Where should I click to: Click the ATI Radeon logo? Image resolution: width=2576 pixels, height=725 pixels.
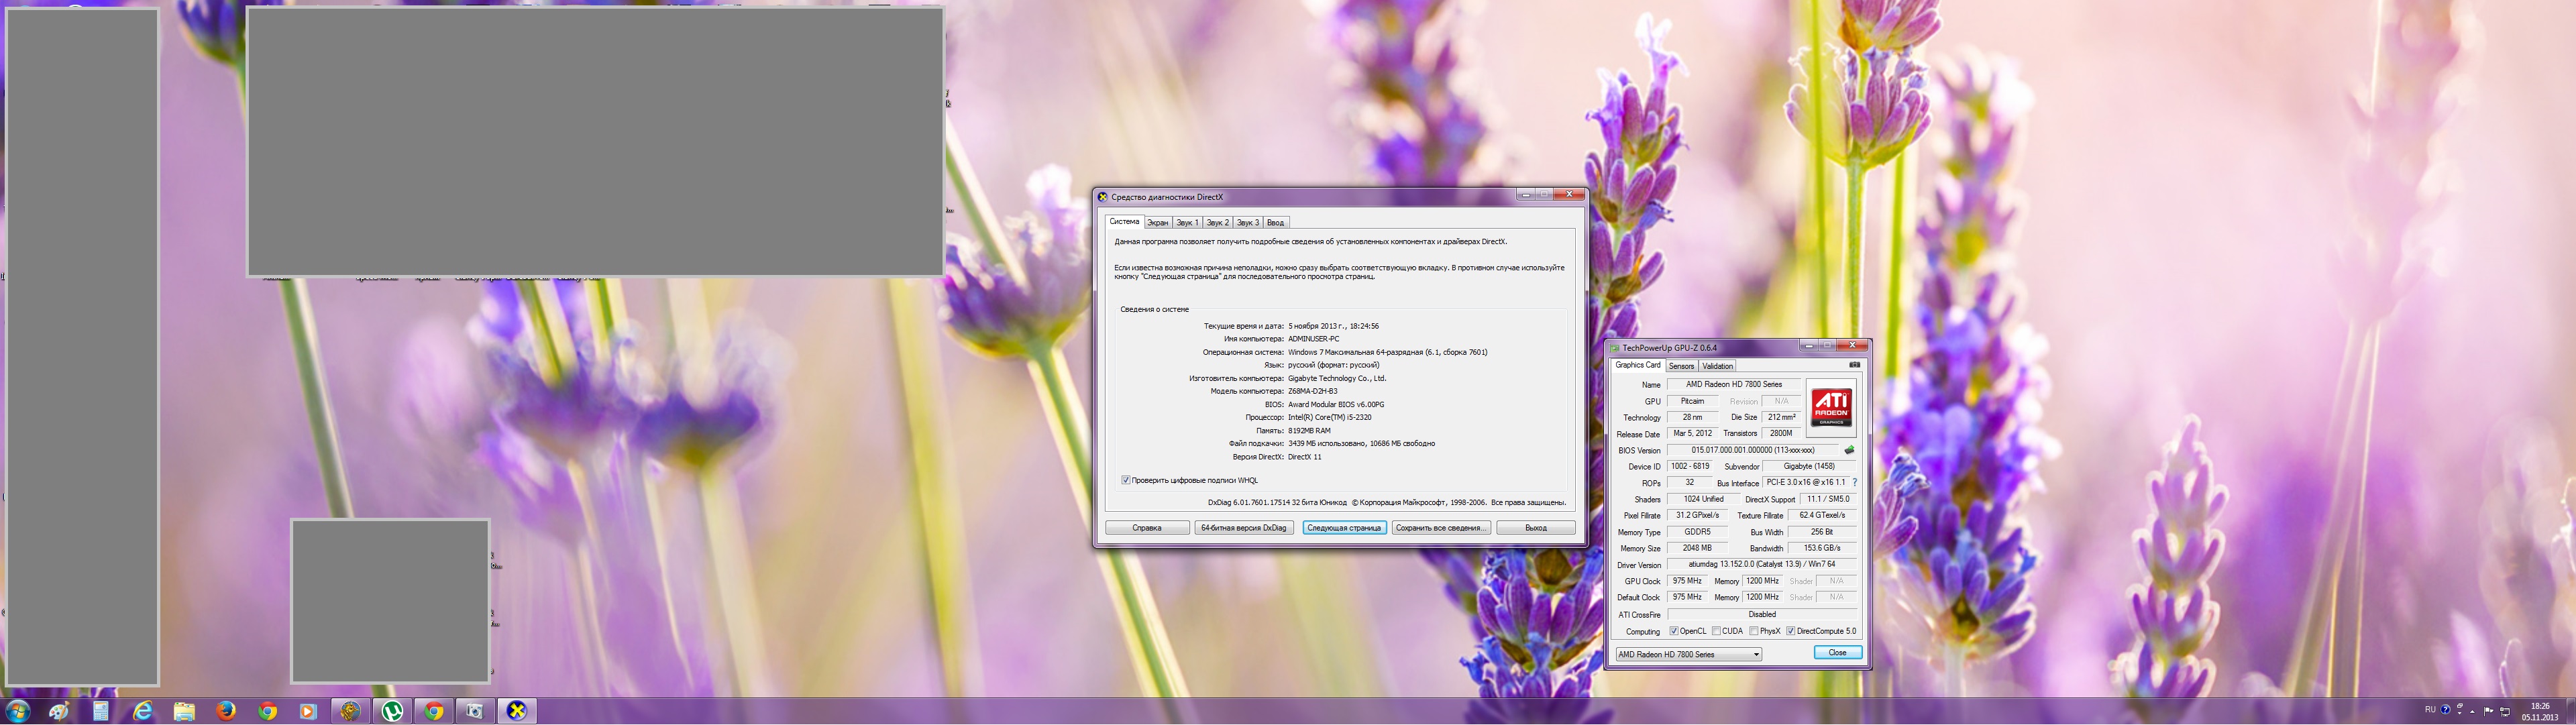pyautogui.click(x=1831, y=408)
